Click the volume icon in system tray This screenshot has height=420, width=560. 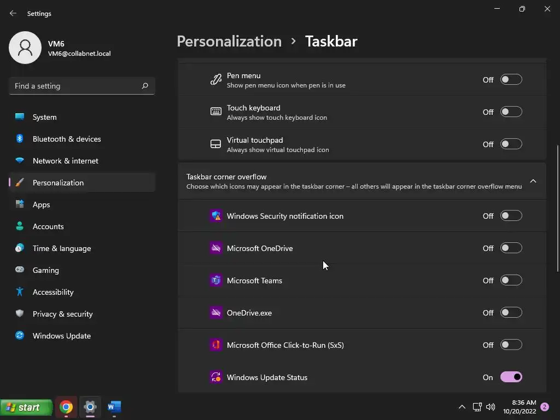tap(491, 407)
